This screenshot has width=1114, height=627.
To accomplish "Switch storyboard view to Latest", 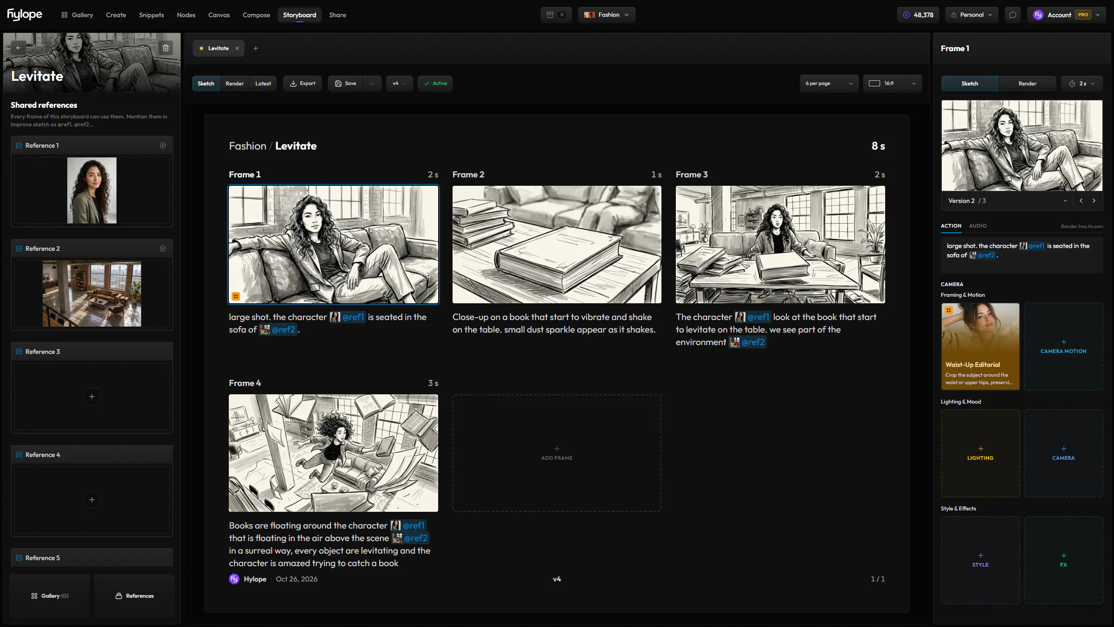I will [x=263, y=84].
